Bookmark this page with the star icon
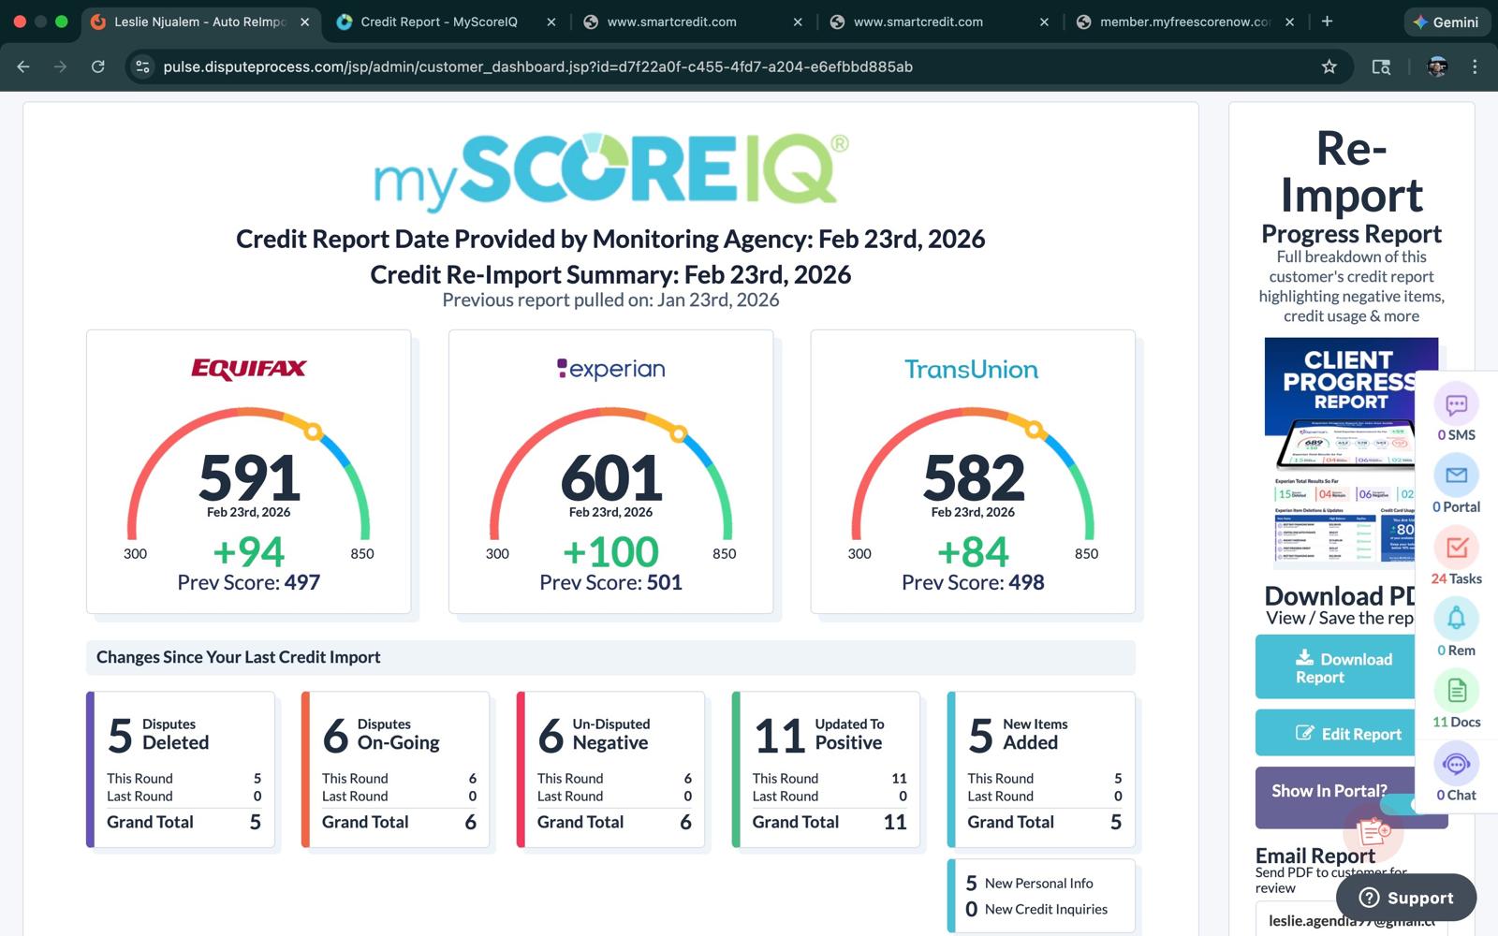Image resolution: width=1498 pixels, height=936 pixels. click(x=1329, y=66)
